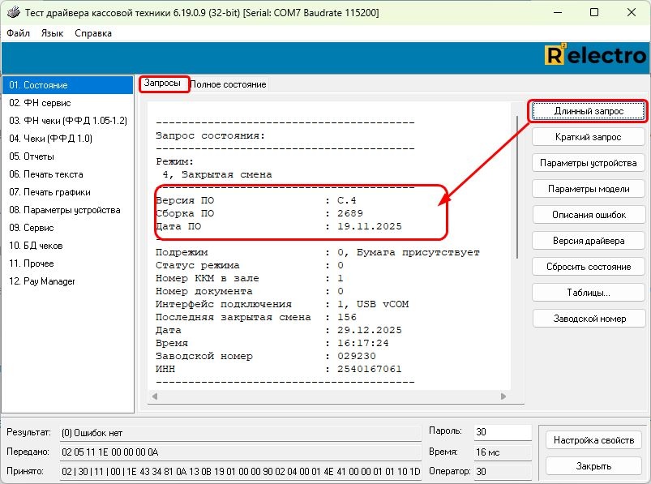The image size is (651, 484).
Task: Click the printer app icon in title bar
Action: point(13,13)
